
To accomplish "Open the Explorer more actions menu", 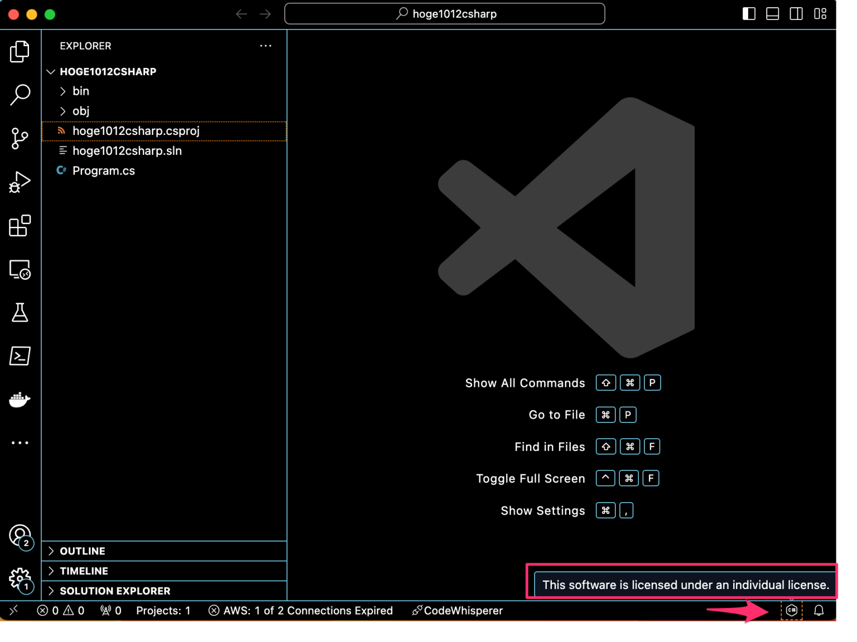I will [x=266, y=46].
